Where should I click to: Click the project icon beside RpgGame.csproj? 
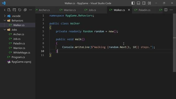coord(9,62)
